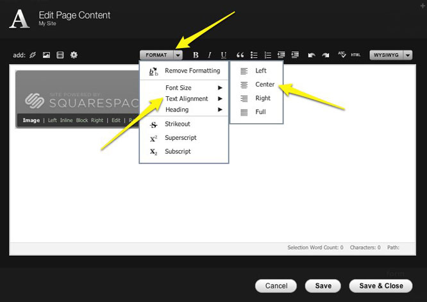Click the add link icon
This screenshot has height=302, width=427.
coord(32,55)
